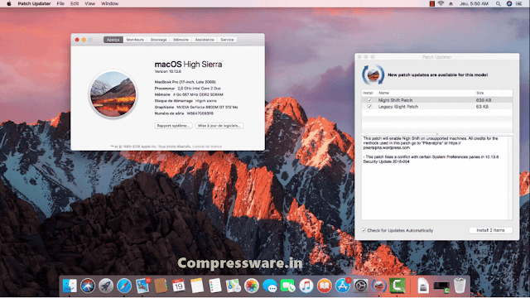530x298 pixels.
Task: Click macOS High Sierra logo image
Action: pyautogui.click(x=113, y=94)
